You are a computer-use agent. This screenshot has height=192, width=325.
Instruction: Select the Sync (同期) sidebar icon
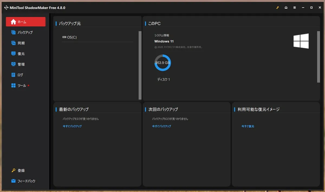coord(13,43)
